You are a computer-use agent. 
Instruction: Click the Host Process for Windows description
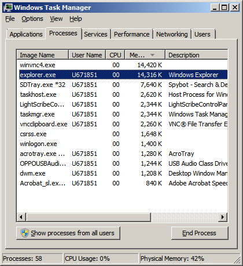click(198, 94)
